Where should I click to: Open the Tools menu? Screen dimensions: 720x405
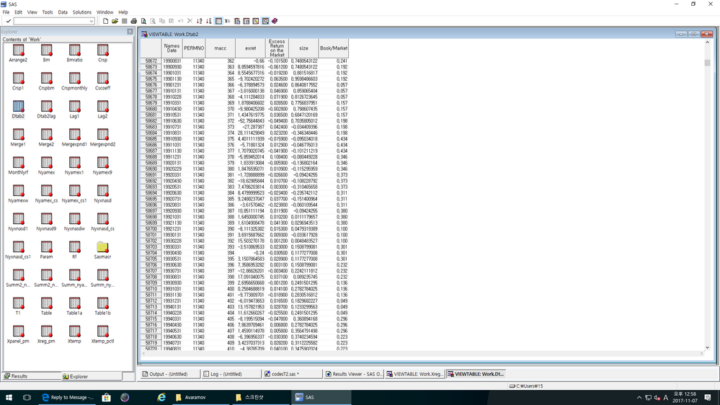48,12
